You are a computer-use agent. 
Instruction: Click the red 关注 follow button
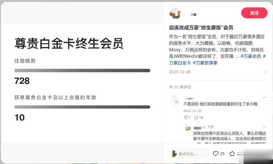coord(254,13)
